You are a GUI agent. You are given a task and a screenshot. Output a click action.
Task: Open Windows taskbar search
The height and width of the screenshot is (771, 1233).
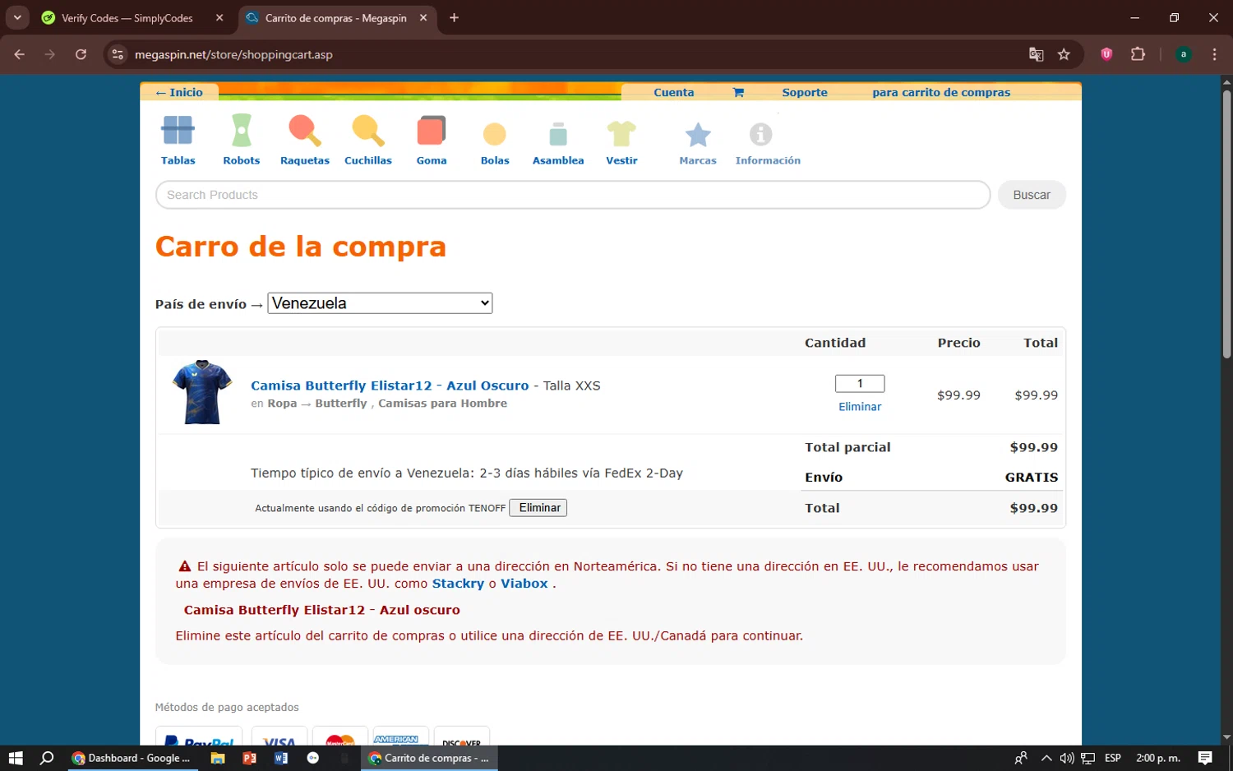(x=47, y=758)
